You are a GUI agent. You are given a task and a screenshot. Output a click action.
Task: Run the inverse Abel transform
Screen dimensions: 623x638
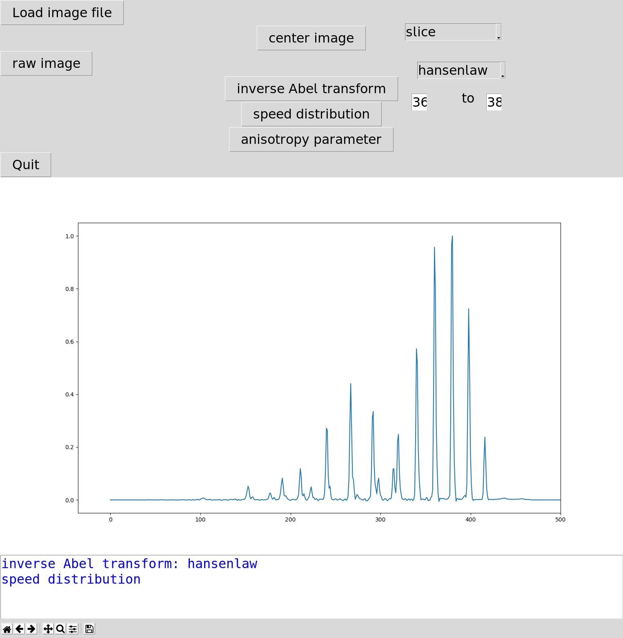click(x=311, y=88)
